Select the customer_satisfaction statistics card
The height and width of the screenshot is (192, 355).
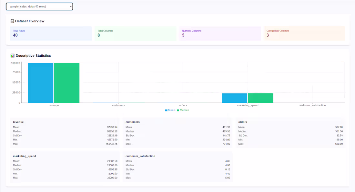pos(177,167)
